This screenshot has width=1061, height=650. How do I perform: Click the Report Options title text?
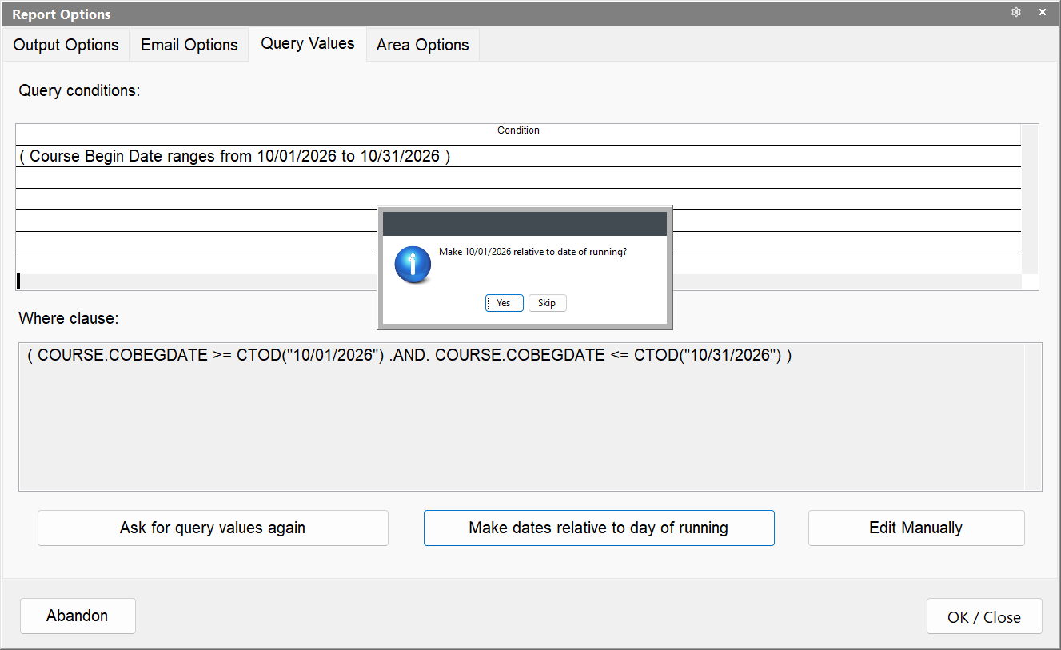[x=62, y=14]
